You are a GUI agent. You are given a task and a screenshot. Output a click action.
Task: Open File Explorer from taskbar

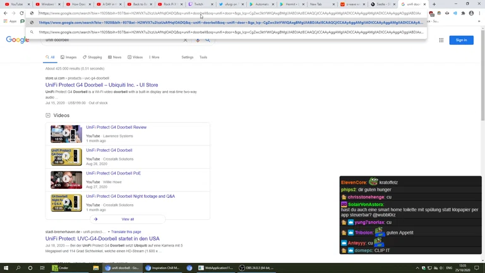[96, 268]
